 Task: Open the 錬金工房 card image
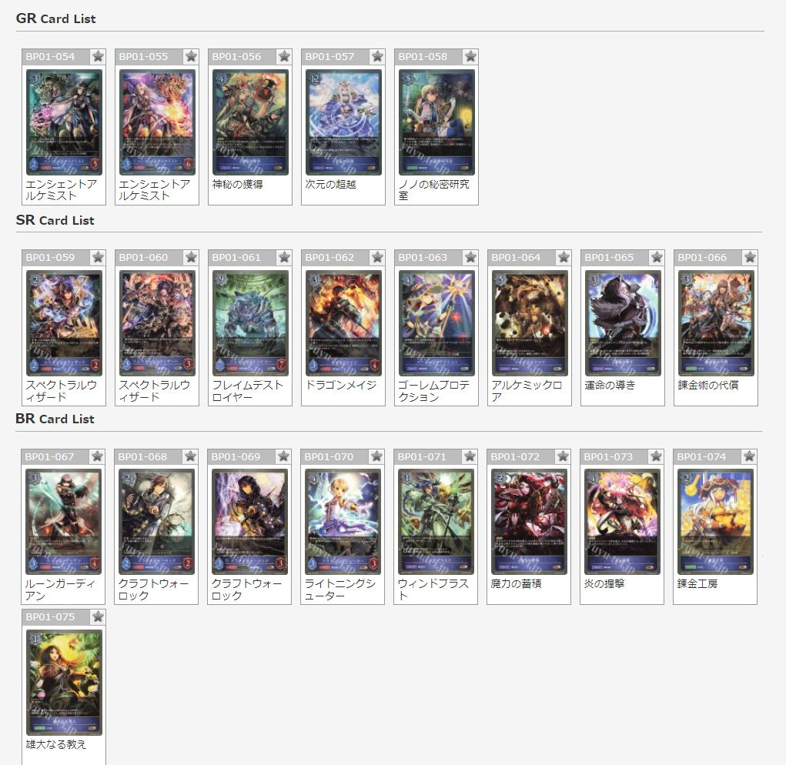tap(715, 522)
